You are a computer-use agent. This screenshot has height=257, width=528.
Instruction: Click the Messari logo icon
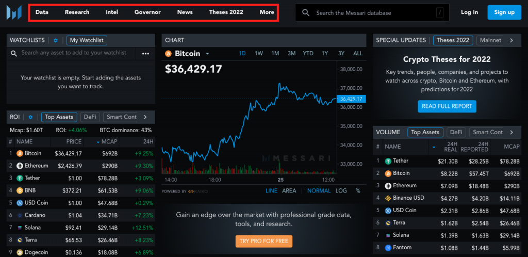tap(12, 13)
